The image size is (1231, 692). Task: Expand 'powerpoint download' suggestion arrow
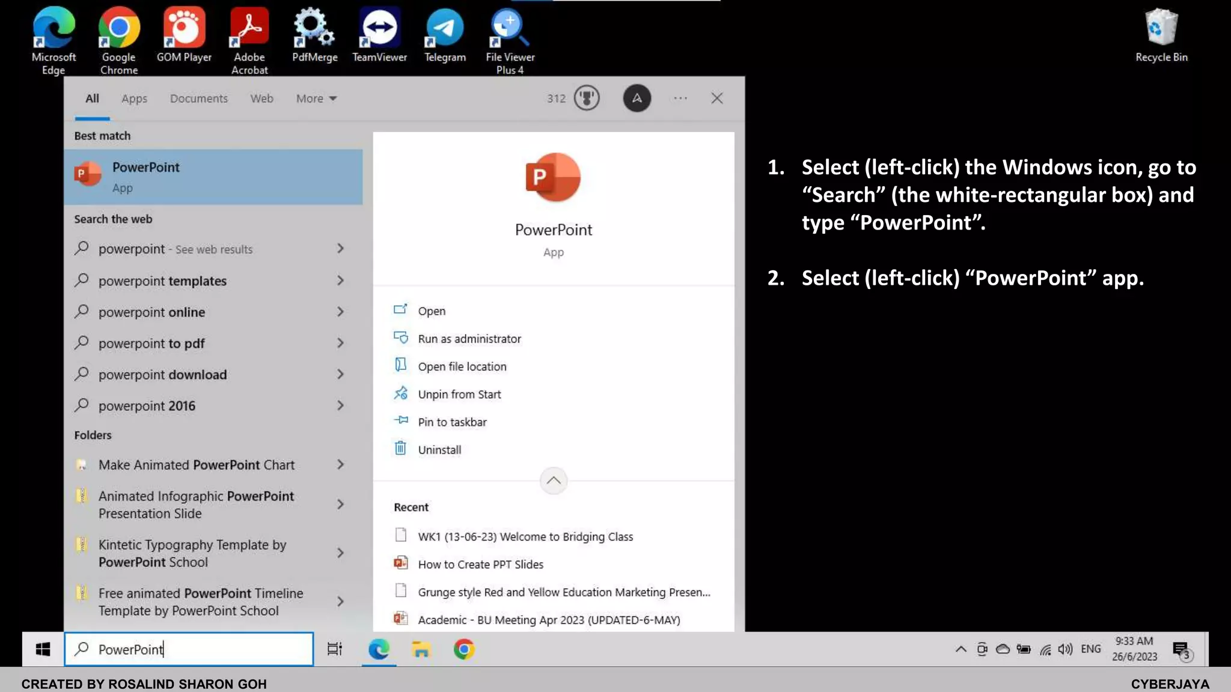click(341, 374)
